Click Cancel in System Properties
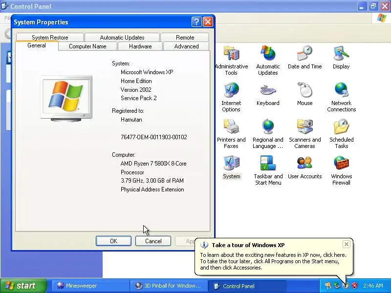The image size is (391, 293). pyautogui.click(x=153, y=241)
